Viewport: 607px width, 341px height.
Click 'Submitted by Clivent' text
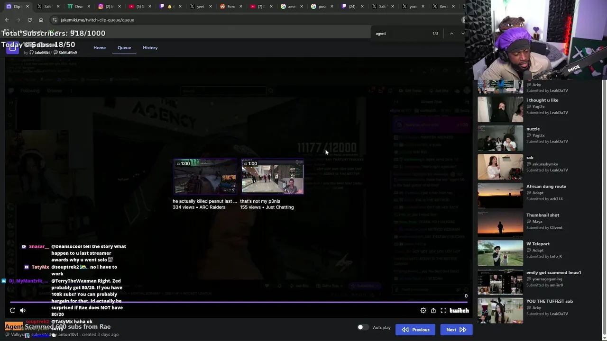(x=544, y=228)
